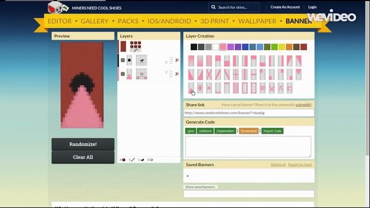
Task: Choose the magenta color swatch
Action: [x=231, y=47]
